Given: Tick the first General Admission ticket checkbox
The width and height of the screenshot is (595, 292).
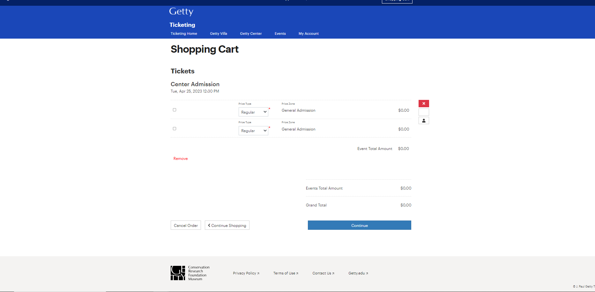Looking at the screenshot, I should (x=175, y=110).
